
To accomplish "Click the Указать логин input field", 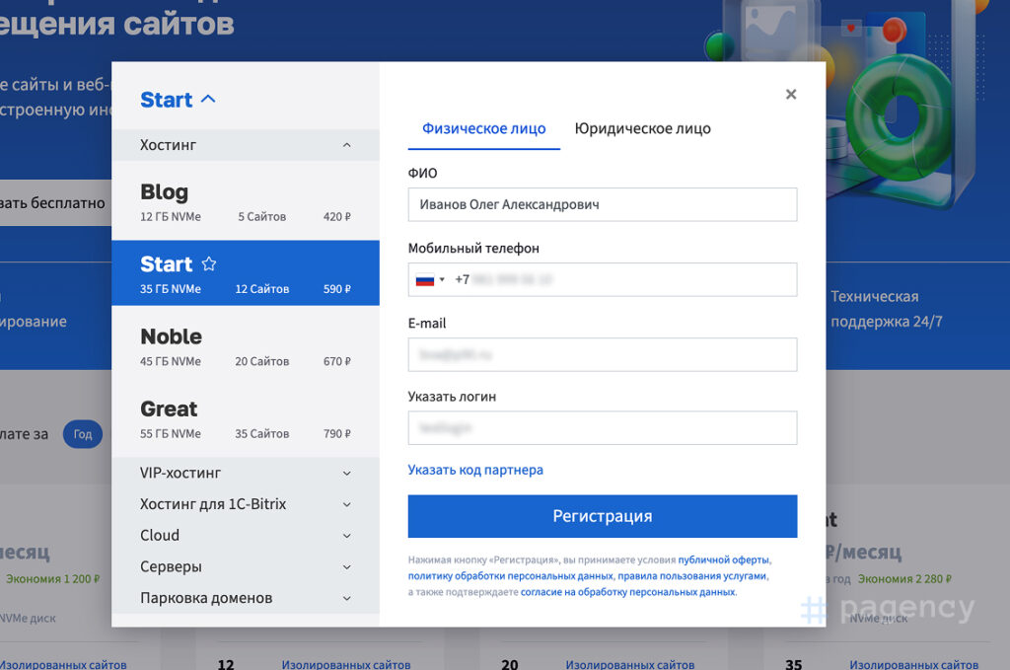I will (x=603, y=428).
